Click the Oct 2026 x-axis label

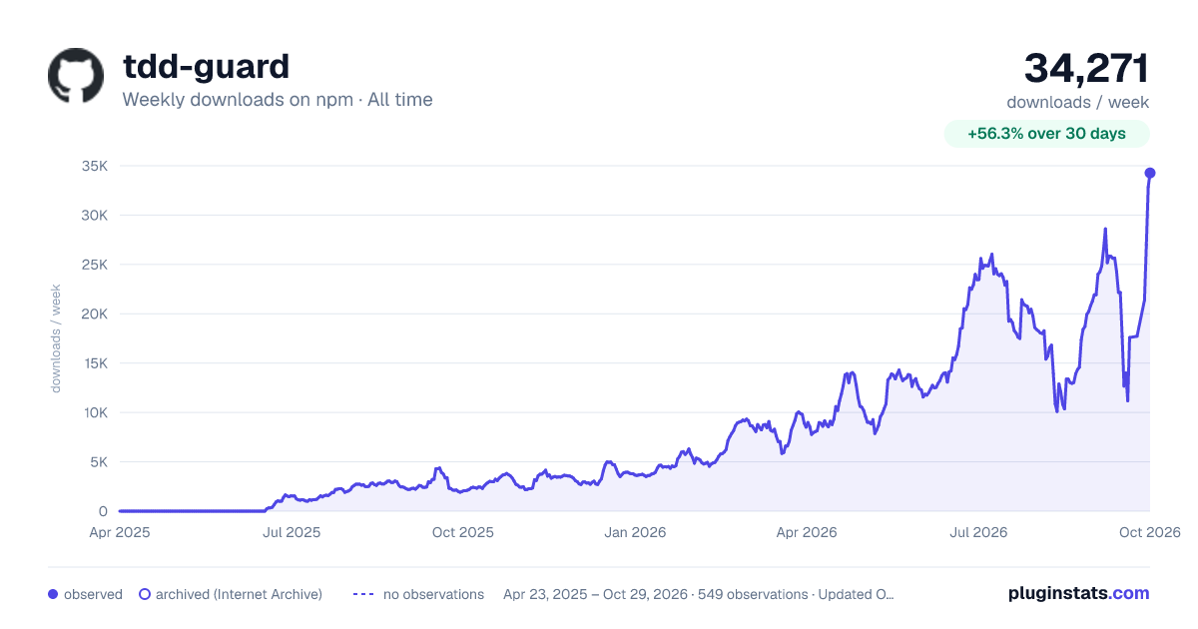pos(1149,532)
